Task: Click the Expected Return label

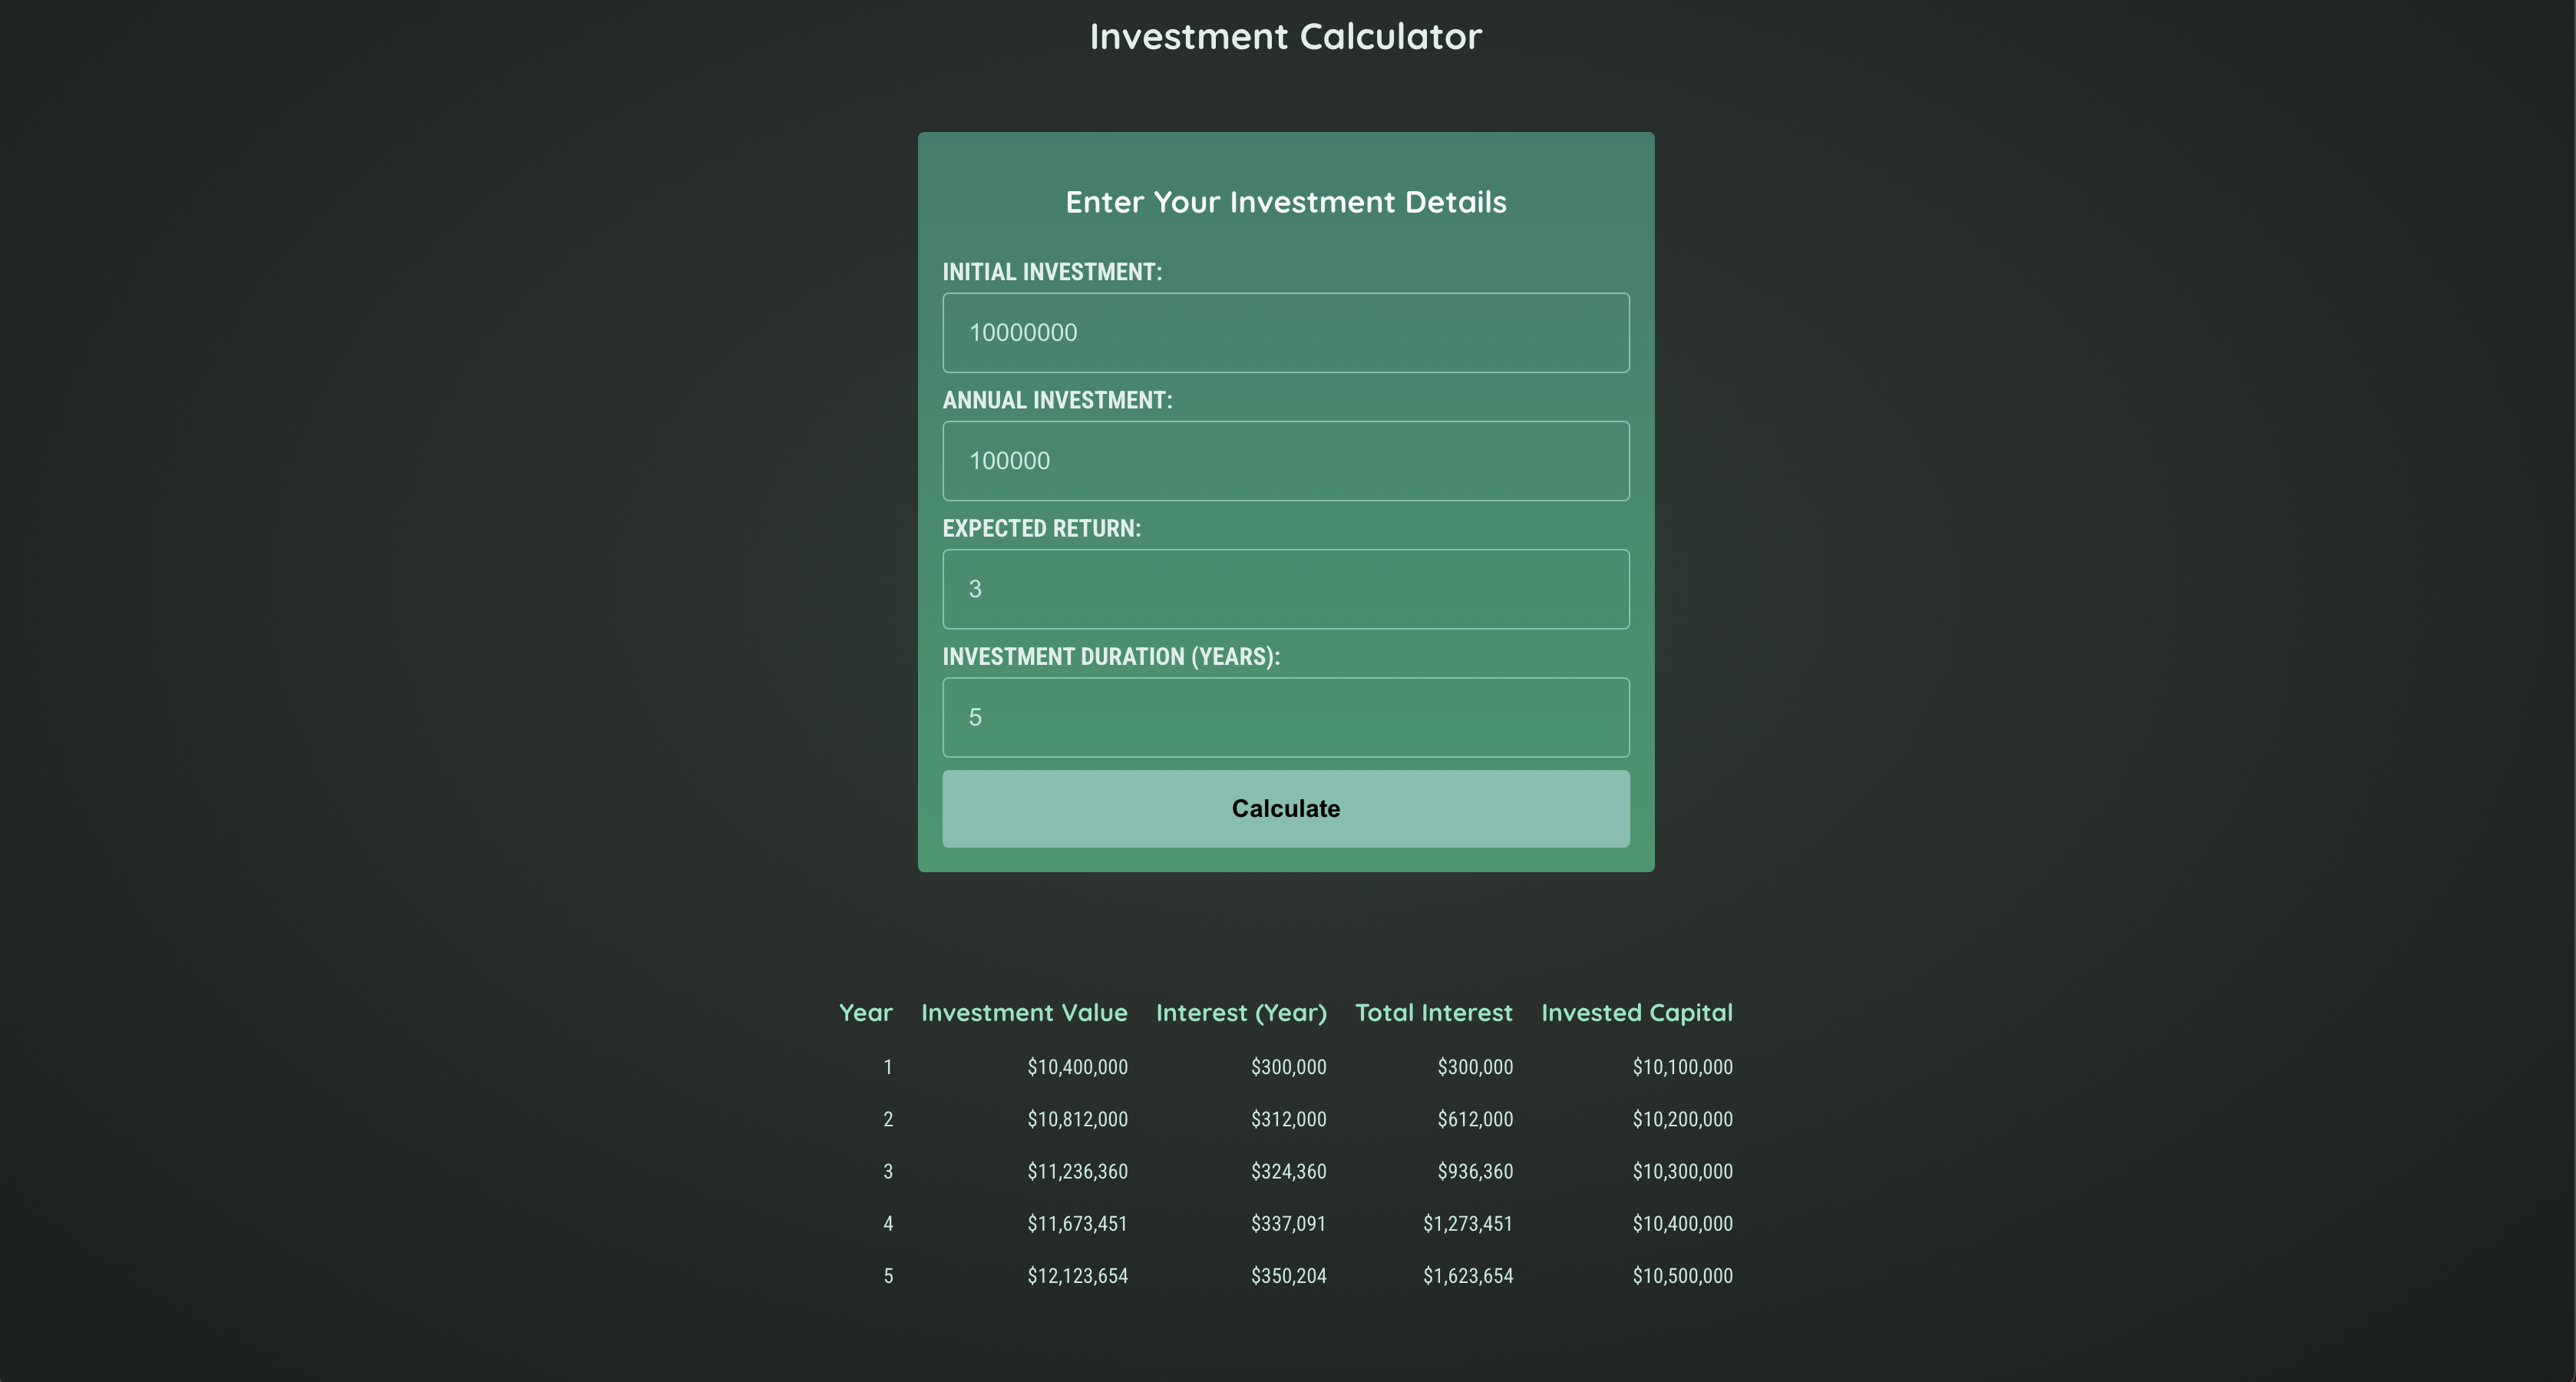Action: [1041, 528]
